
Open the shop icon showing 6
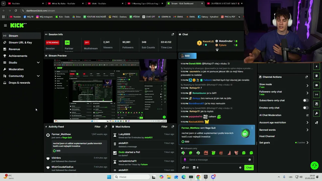click(x=195, y=168)
